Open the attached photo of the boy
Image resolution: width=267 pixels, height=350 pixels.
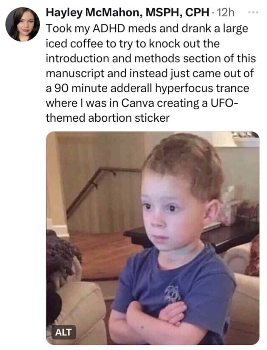coord(153,238)
